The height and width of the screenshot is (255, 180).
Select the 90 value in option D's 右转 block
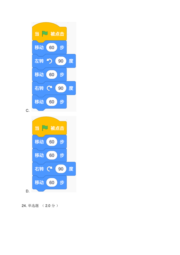point(61,169)
